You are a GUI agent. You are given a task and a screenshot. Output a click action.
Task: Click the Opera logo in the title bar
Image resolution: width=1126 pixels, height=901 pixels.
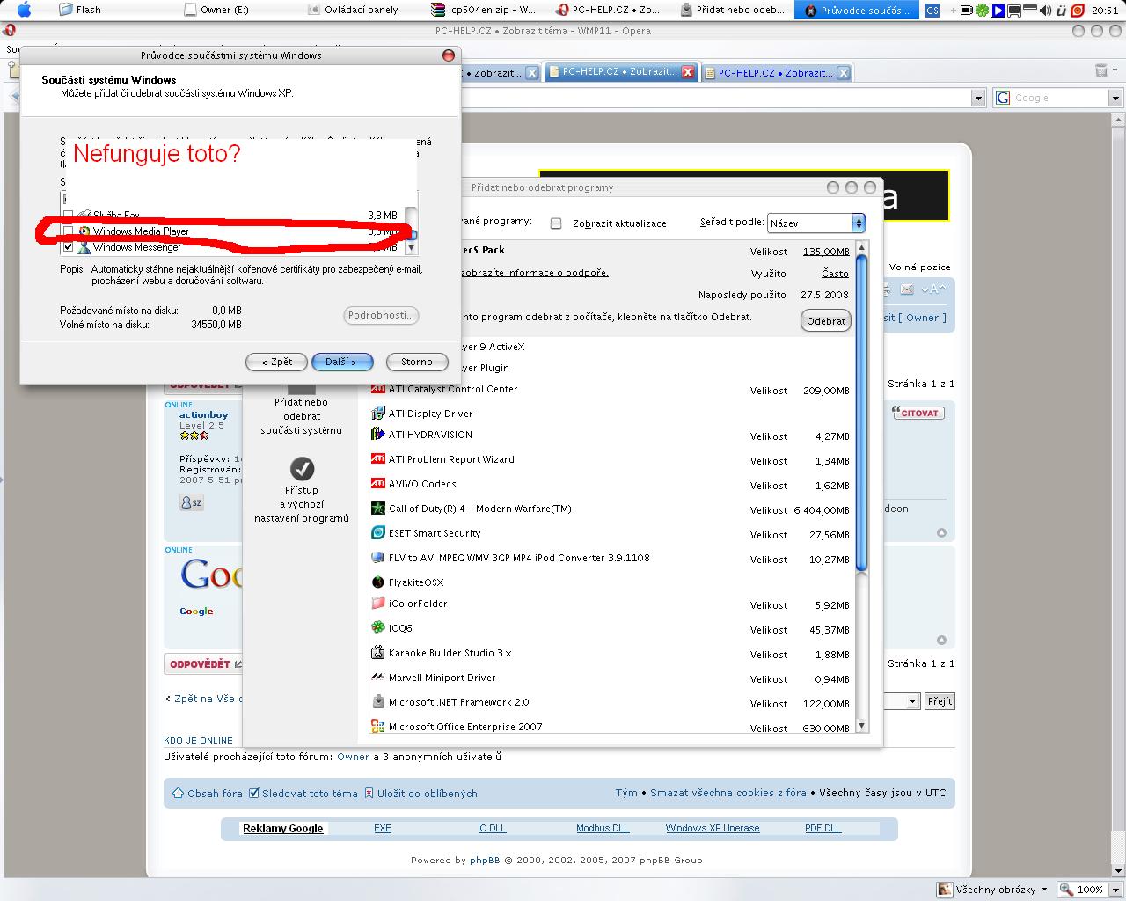pos(9,31)
